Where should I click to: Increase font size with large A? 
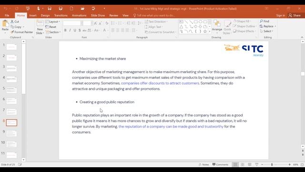(95, 23)
